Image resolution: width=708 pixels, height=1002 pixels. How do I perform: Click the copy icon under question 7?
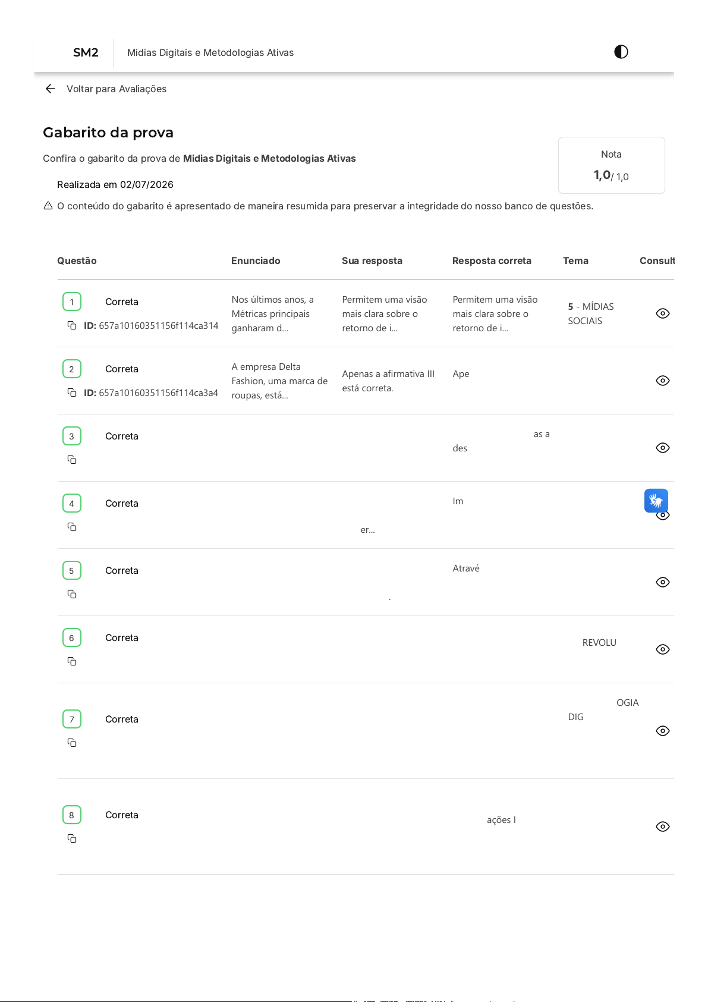pyautogui.click(x=72, y=743)
